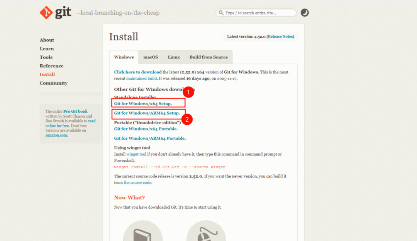Select the winget install command text

point(170,167)
